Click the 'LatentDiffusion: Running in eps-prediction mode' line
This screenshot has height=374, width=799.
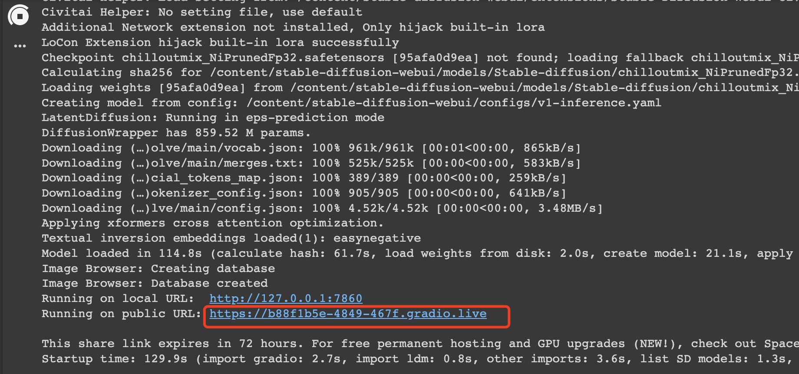coord(213,118)
